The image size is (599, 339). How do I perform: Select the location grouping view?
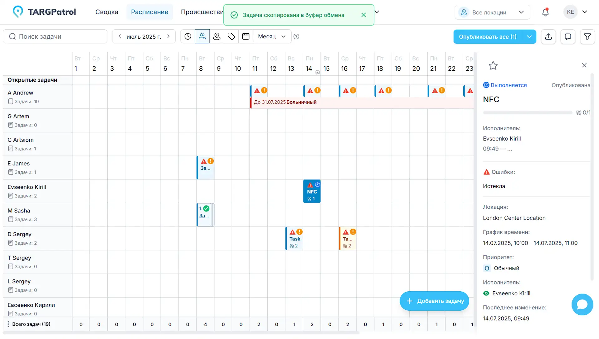pyautogui.click(x=217, y=36)
